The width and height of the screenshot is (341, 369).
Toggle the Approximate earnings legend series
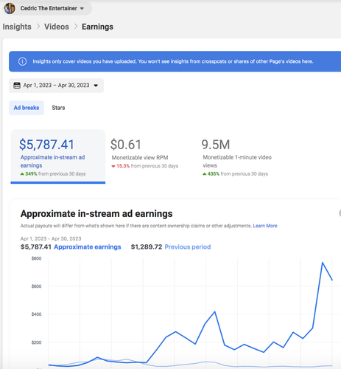point(88,246)
